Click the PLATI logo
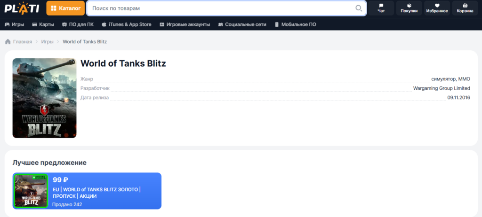 click(x=22, y=8)
